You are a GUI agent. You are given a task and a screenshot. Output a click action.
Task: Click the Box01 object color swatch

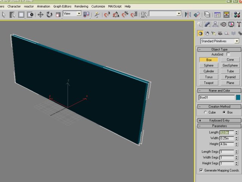click(238, 97)
